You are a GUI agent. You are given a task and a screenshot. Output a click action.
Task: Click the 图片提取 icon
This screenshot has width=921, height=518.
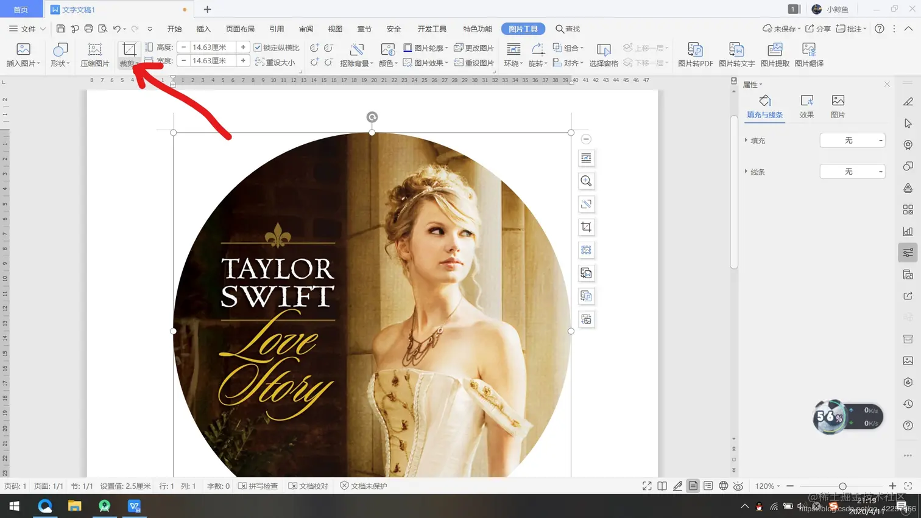tap(775, 50)
